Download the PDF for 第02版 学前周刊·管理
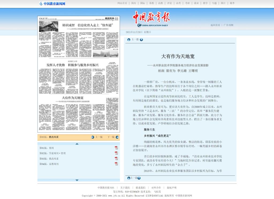The width and height of the screenshot is (274, 199). (116, 153)
